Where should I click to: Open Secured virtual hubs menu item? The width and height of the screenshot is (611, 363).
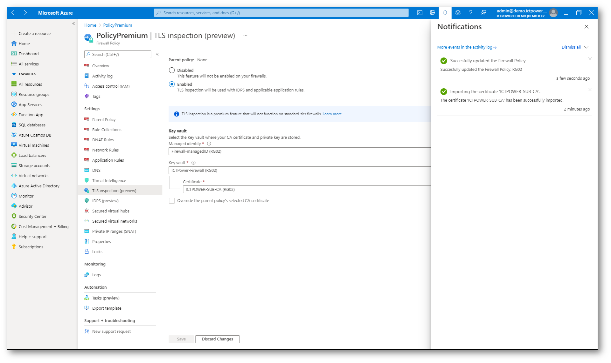coord(111,211)
